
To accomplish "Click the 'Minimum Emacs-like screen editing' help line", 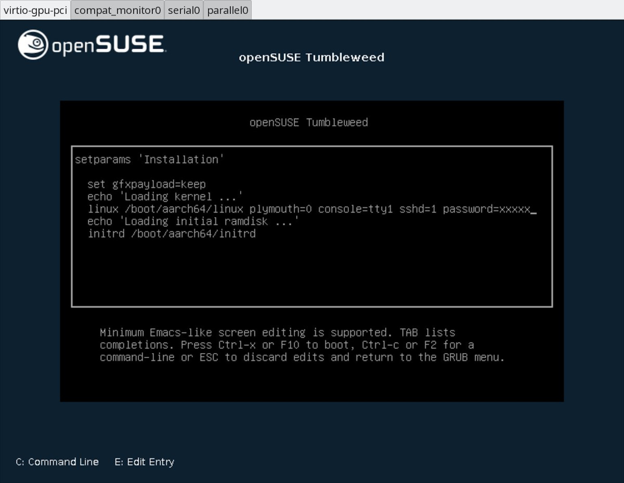I will pos(277,333).
